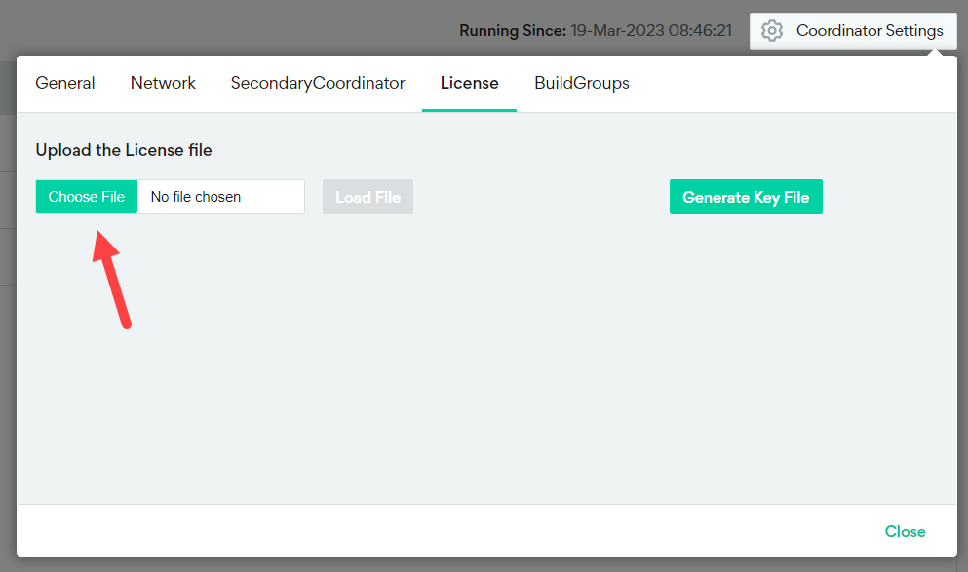968x572 pixels.
Task: Click the 'Upload the License file' heading
Action: click(124, 150)
